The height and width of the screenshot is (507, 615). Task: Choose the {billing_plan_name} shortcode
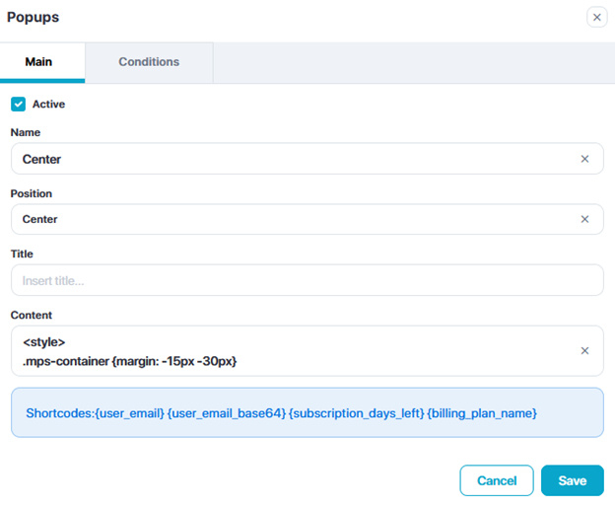(482, 413)
